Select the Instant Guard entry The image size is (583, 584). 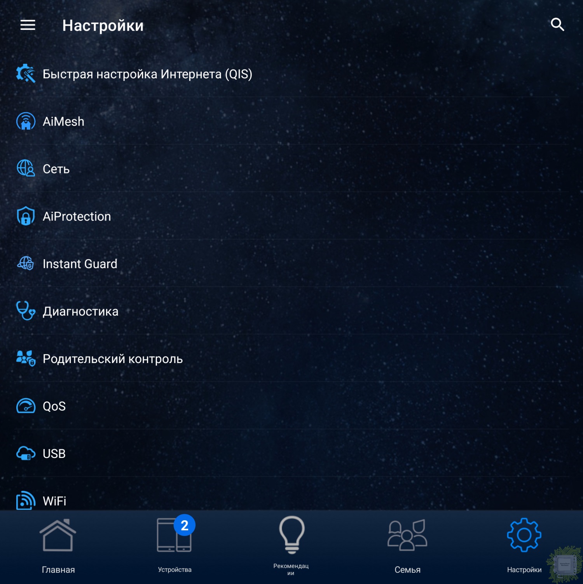(x=80, y=264)
